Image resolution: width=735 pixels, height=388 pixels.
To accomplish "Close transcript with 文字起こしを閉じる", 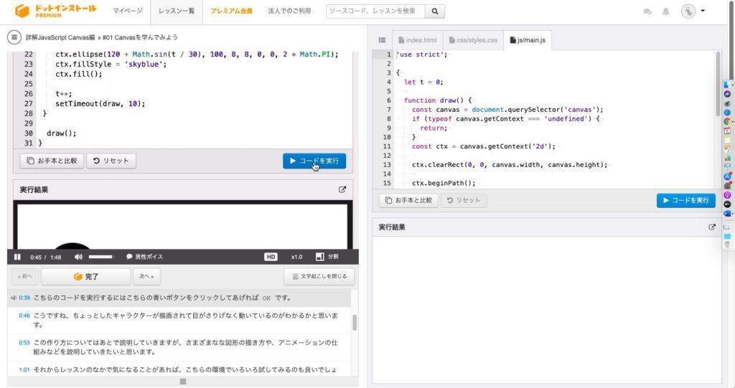I will pyautogui.click(x=319, y=276).
